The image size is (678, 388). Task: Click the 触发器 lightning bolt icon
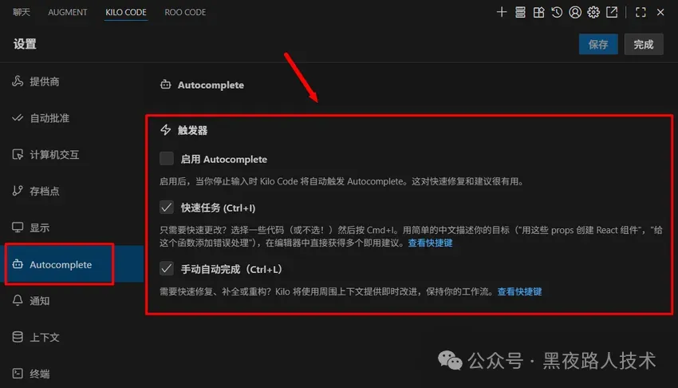[x=166, y=130]
